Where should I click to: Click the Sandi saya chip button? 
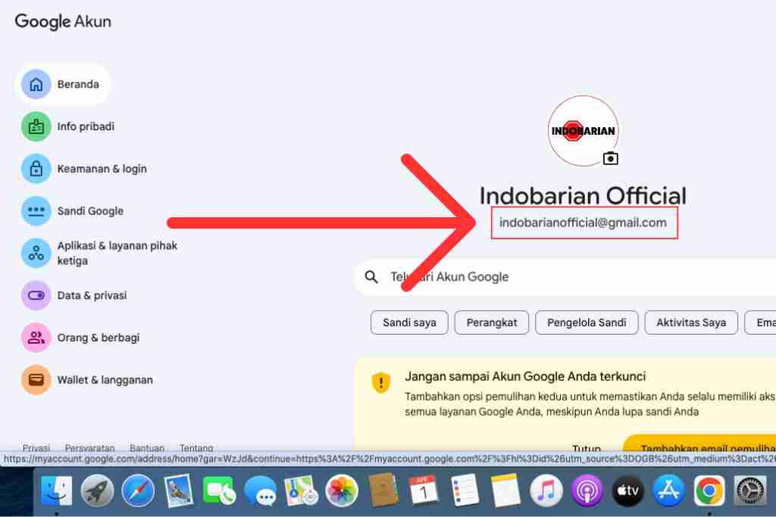pos(409,322)
